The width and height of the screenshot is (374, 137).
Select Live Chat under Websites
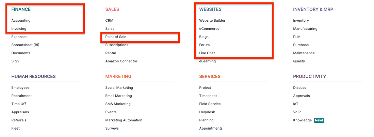(x=207, y=53)
